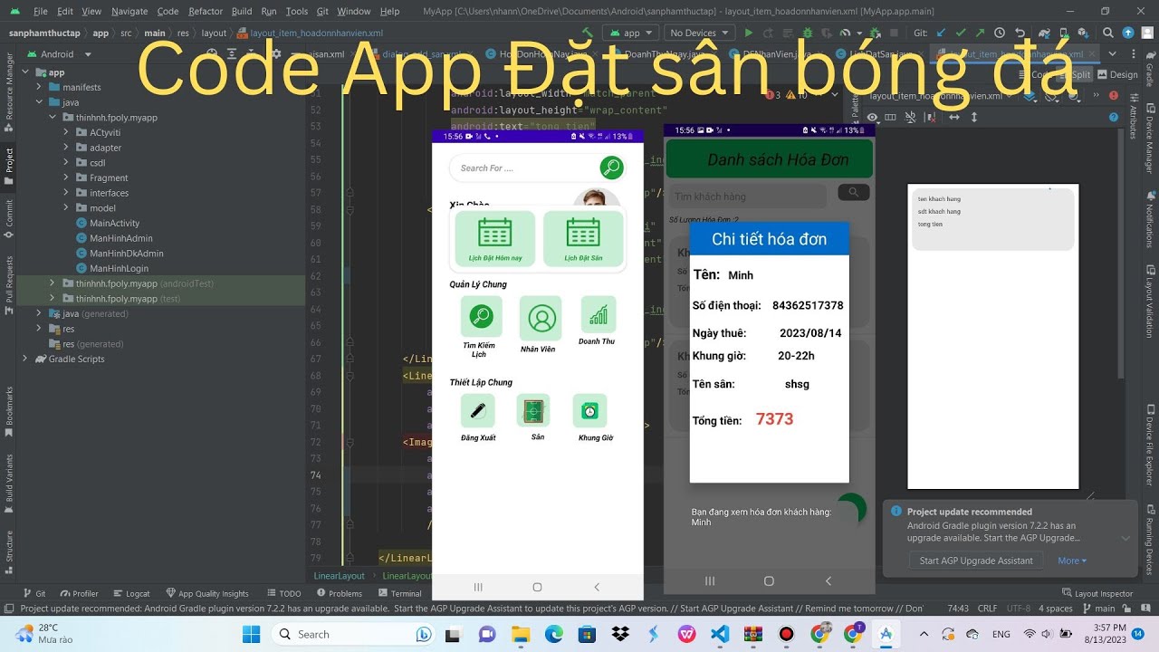Click the More link in the notification
This screenshot has height=652, width=1159.
1072,561
